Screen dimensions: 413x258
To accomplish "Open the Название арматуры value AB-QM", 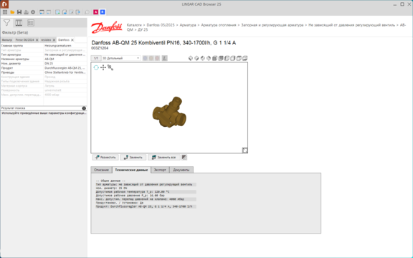I will [x=65, y=59].
